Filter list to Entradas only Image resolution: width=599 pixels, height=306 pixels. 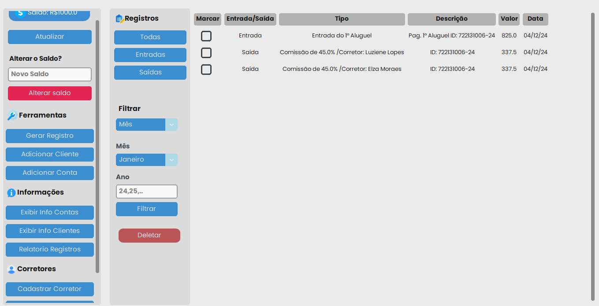tap(150, 55)
